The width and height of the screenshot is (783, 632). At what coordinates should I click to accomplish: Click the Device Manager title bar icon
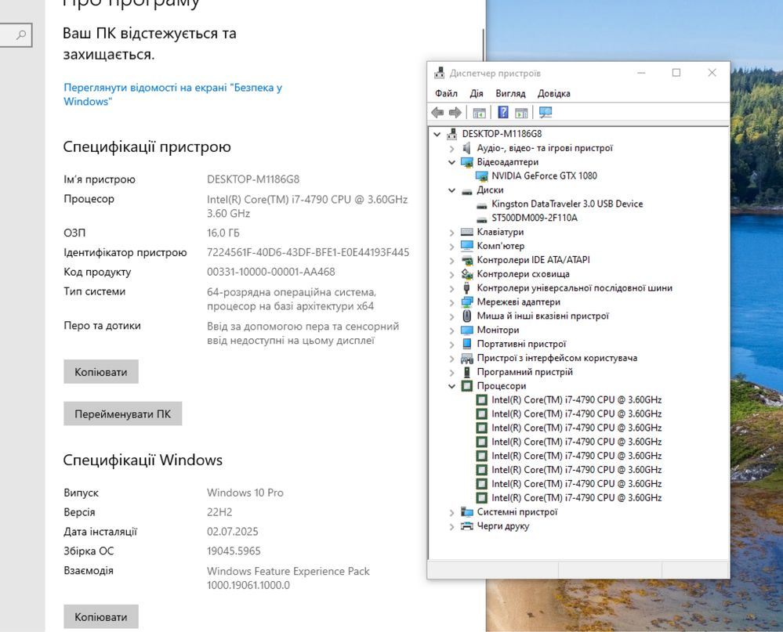(439, 73)
